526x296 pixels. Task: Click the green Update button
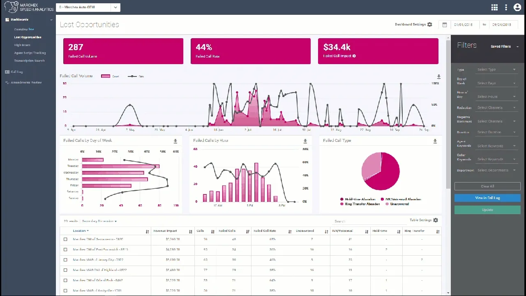[x=487, y=210]
